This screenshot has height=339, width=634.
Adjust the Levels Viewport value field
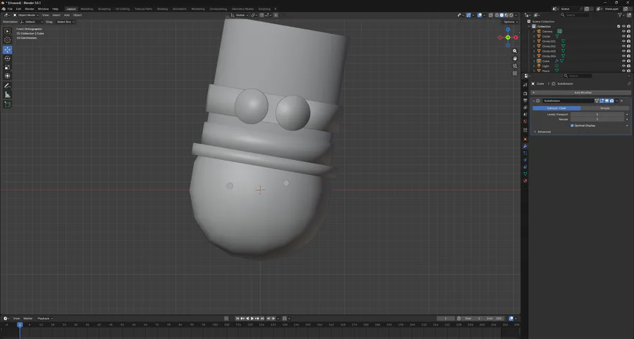(x=597, y=114)
